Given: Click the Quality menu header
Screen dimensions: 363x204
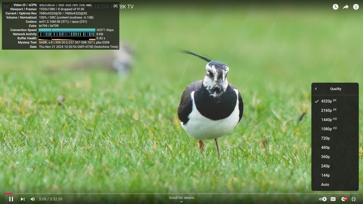Looking at the screenshot, I should tap(335, 89).
